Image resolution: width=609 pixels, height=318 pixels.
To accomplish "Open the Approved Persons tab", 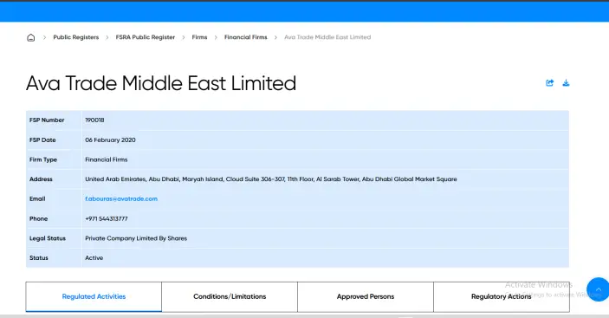I will (x=366, y=296).
